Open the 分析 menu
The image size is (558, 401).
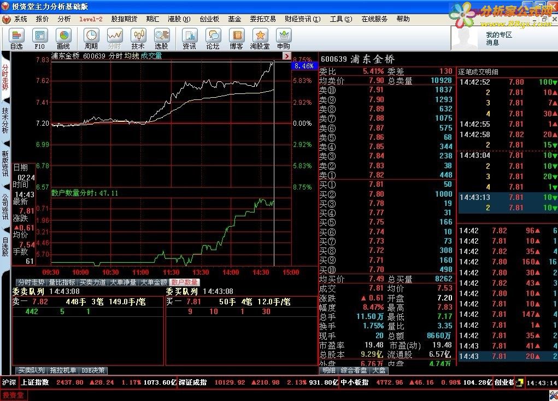[64, 19]
